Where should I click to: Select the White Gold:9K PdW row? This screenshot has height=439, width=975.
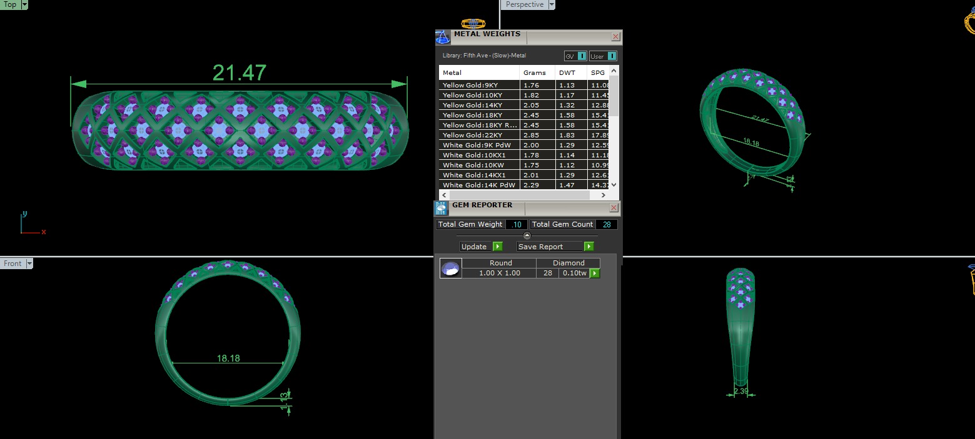[x=524, y=145]
